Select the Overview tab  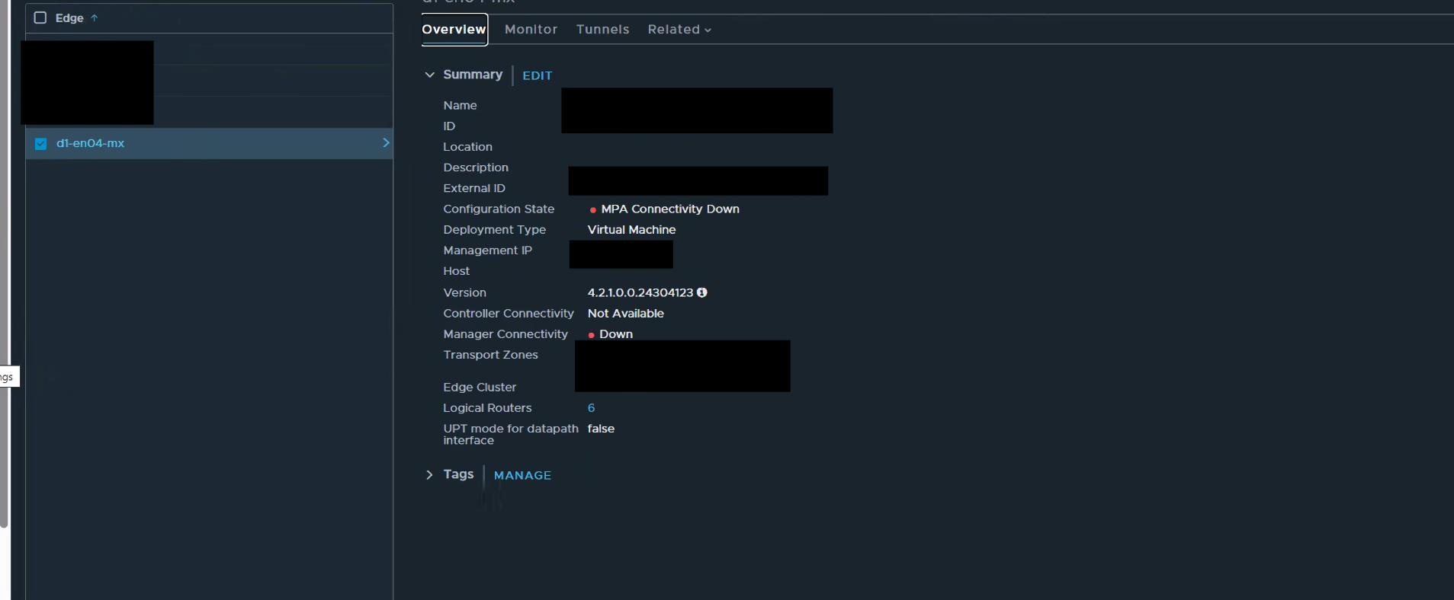tap(454, 30)
